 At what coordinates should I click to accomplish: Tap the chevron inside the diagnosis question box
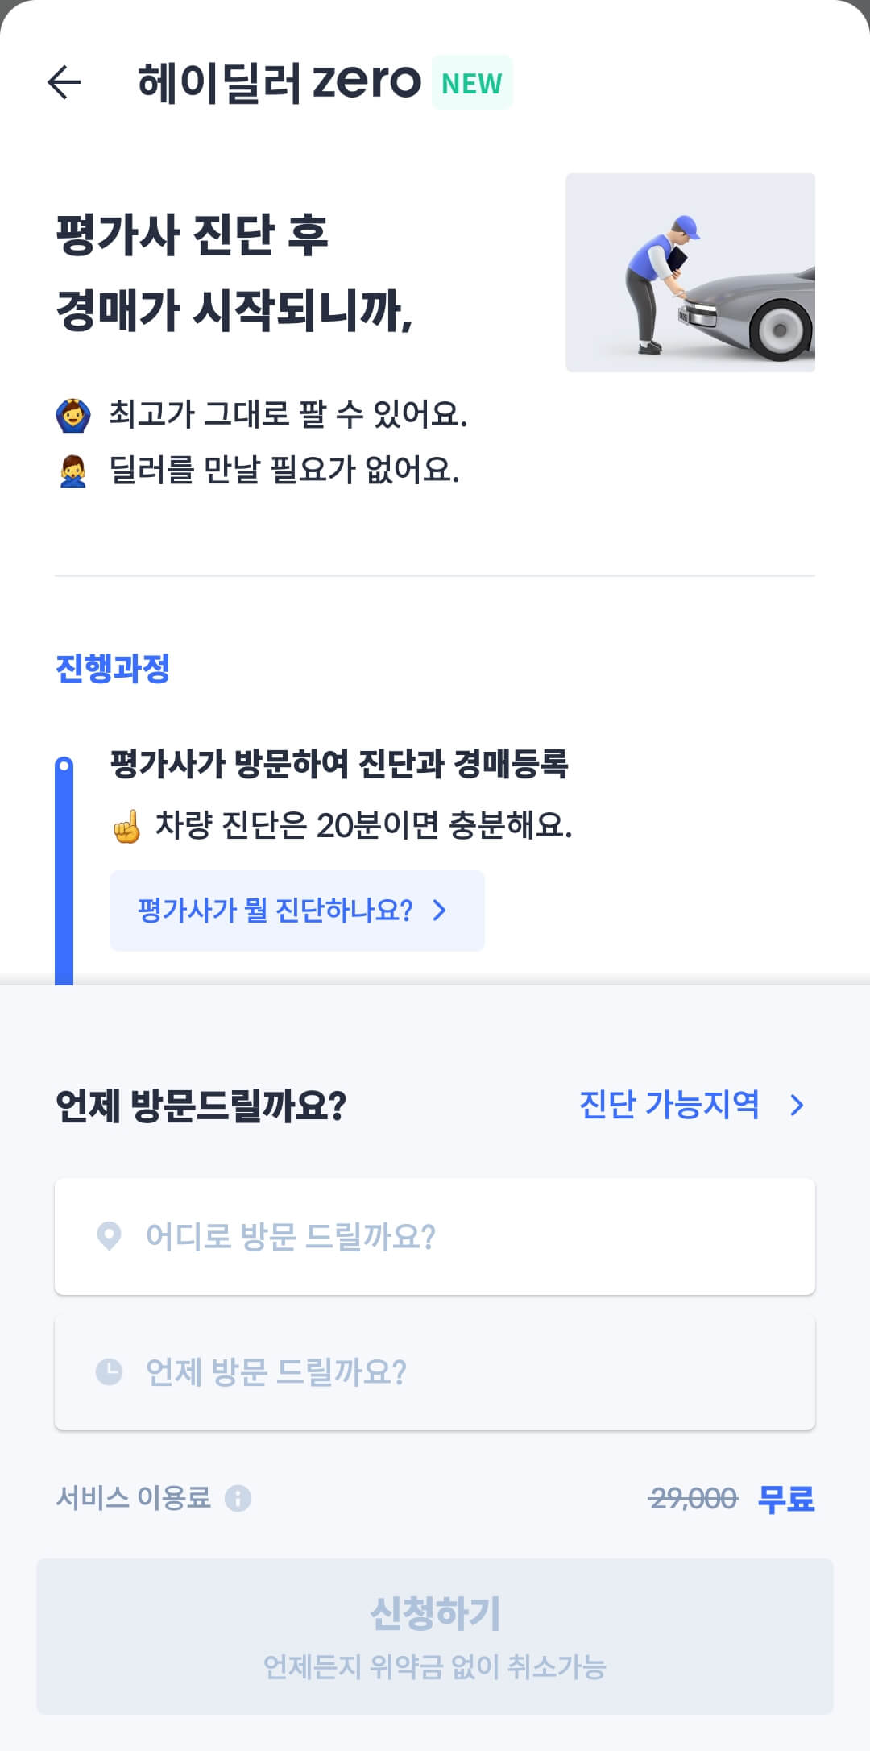coord(439,910)
